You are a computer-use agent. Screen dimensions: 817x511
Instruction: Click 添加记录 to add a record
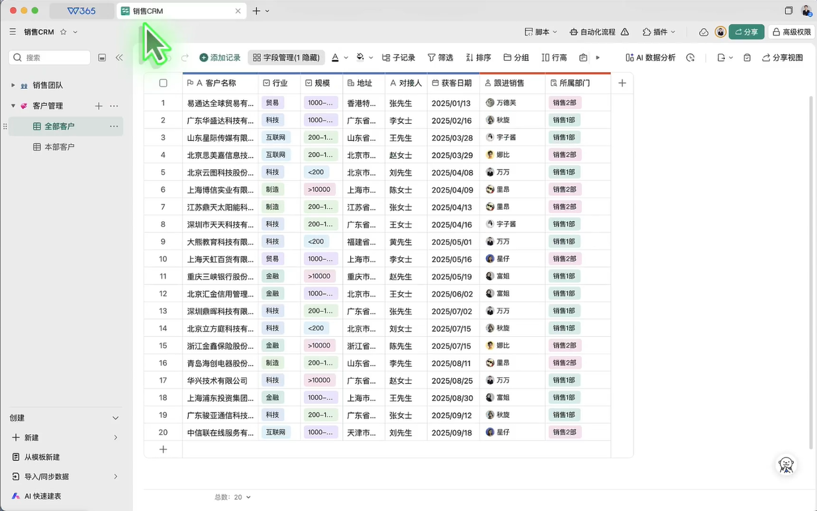click(x=220, y=58)
